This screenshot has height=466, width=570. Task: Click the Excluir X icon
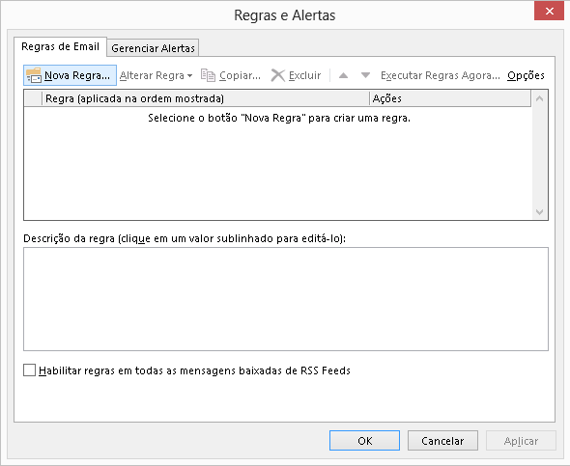point(278,75)
